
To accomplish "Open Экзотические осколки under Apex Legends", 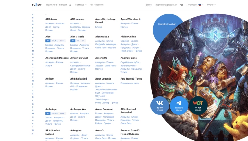I will [106, 90].
